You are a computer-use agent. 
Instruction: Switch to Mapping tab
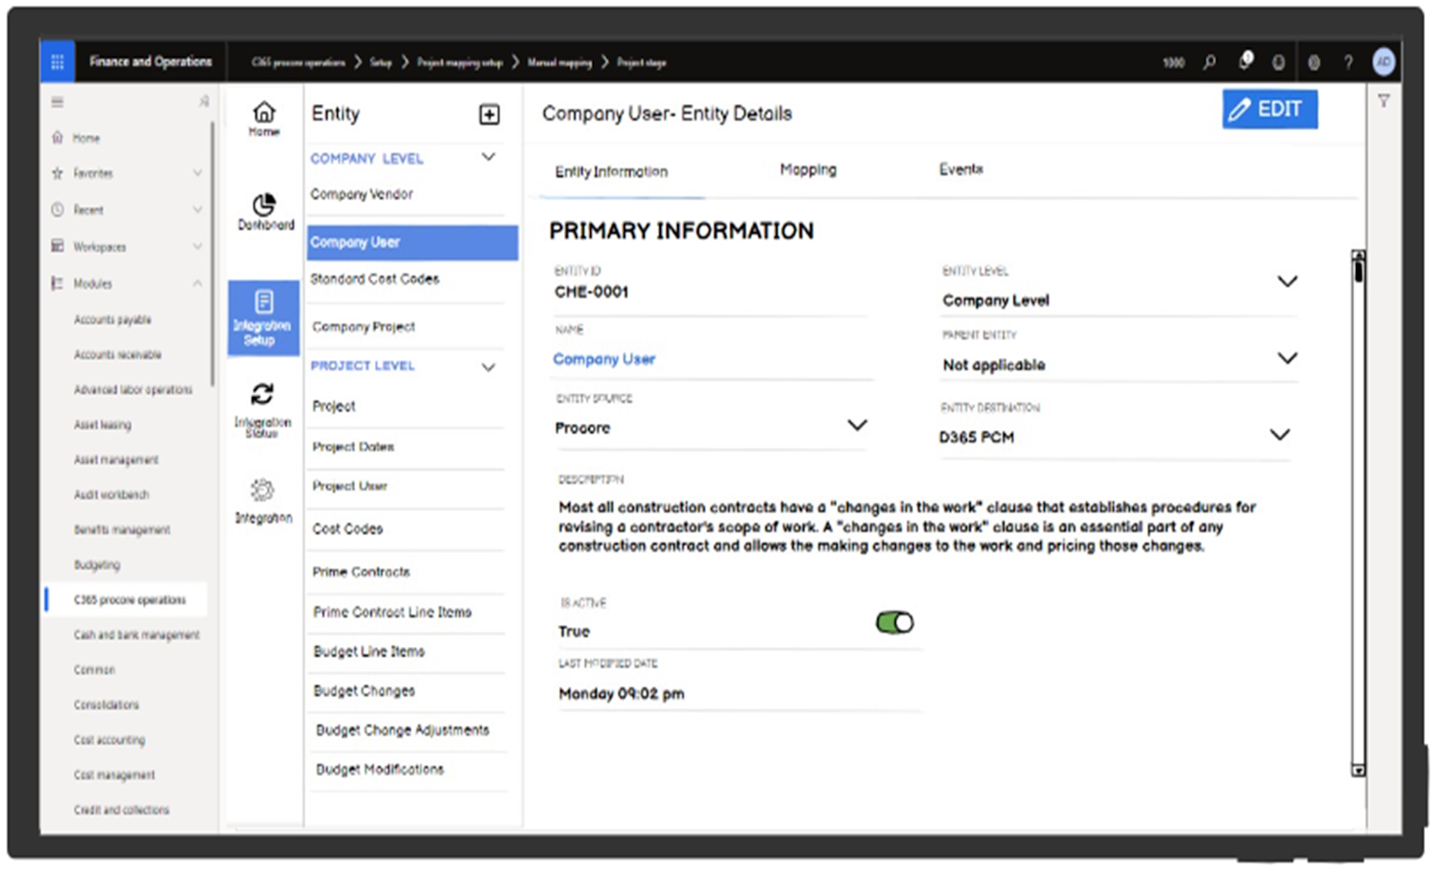click(808, 169)
